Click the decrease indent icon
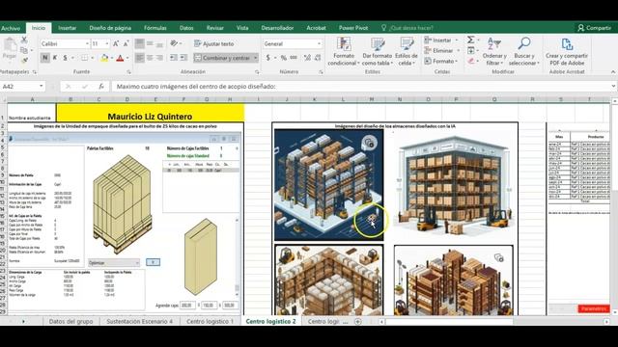Image resolution: width=618 pixels, height=347 pixels. pyautogui.click(x=174, y=58)
